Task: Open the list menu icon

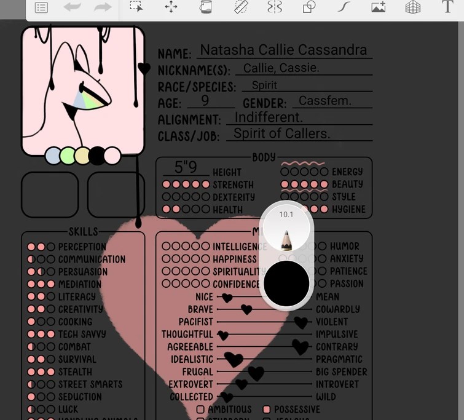Action: 41,7
